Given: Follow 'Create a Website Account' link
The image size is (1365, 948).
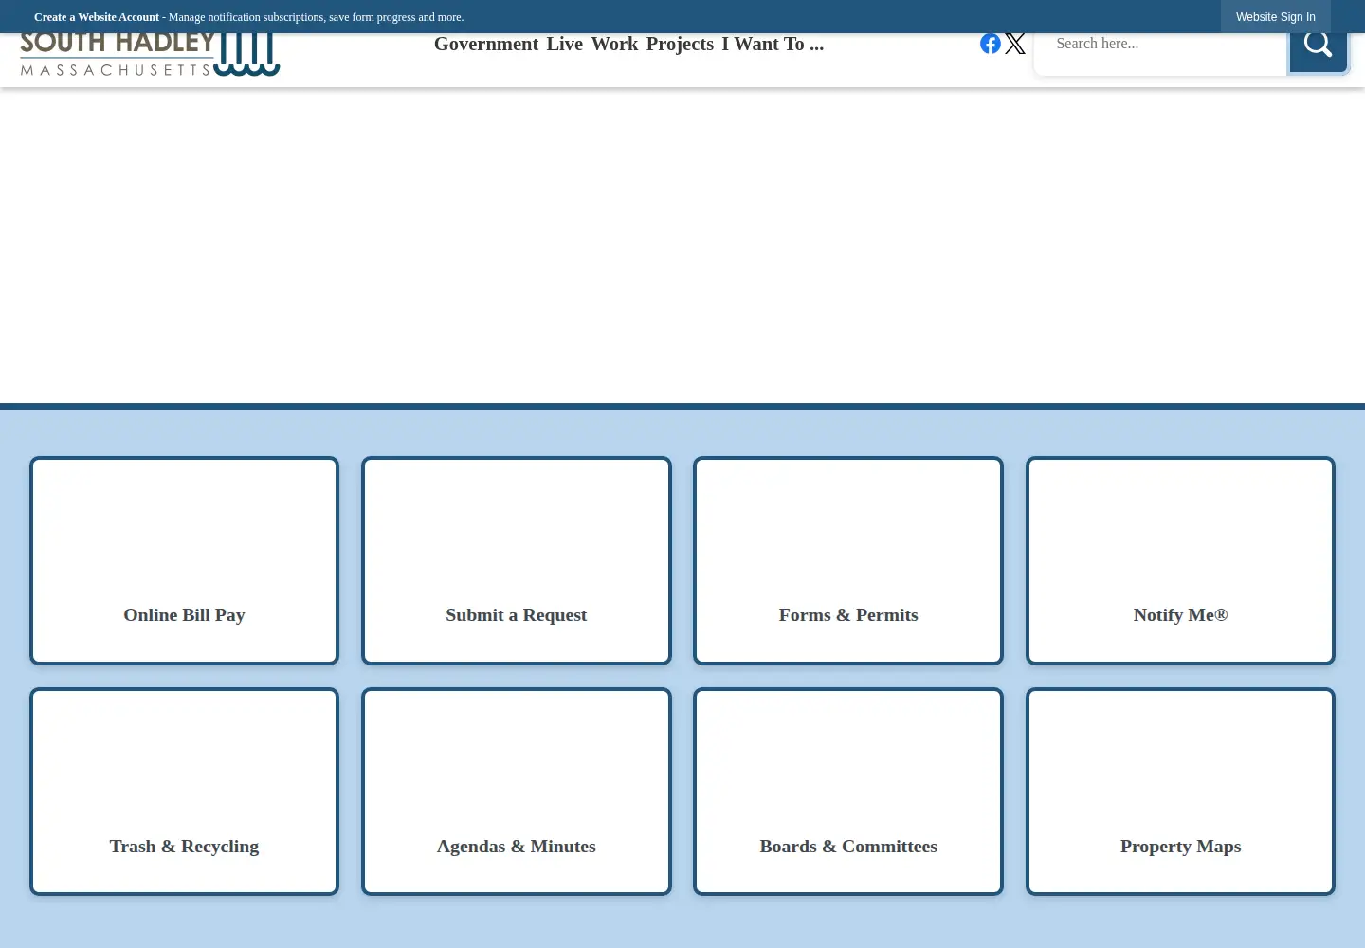Looking at the screenshot, I should tap(97, 17).
